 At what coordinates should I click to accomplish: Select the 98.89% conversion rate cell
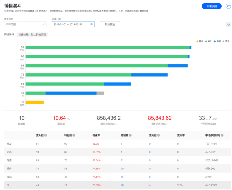click(x=96, y=152)
